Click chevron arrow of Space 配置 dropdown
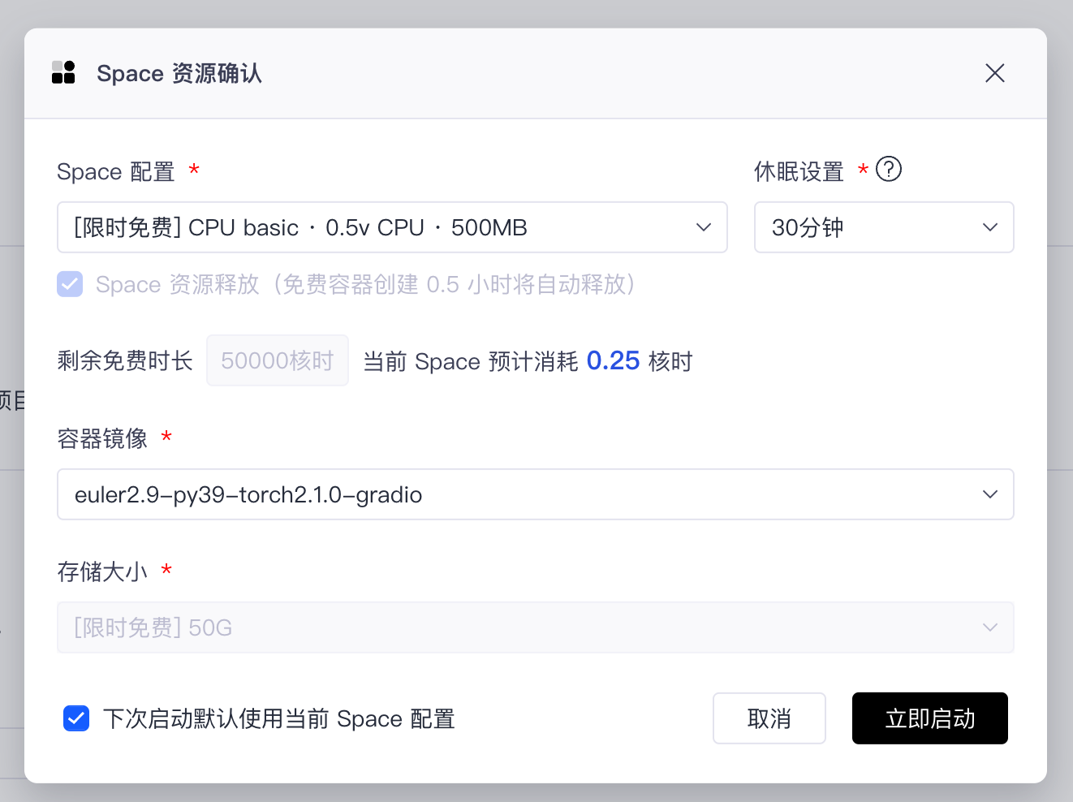 pos(703,227)
